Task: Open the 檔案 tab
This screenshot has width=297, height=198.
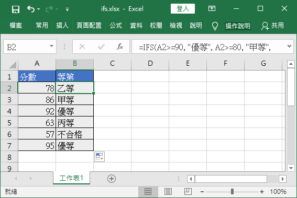Action: (x=16, y=25)
